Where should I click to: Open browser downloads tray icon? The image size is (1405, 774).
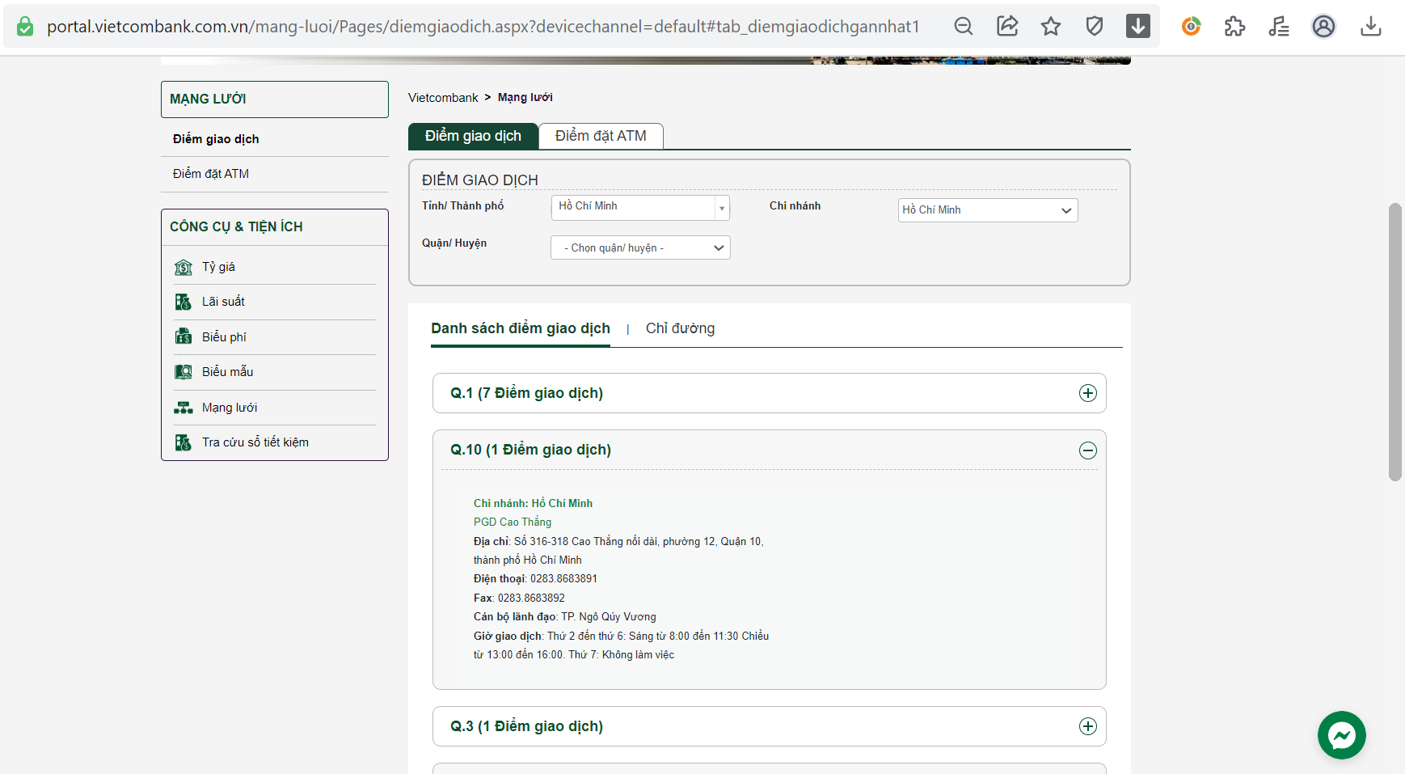point(1371,27)
